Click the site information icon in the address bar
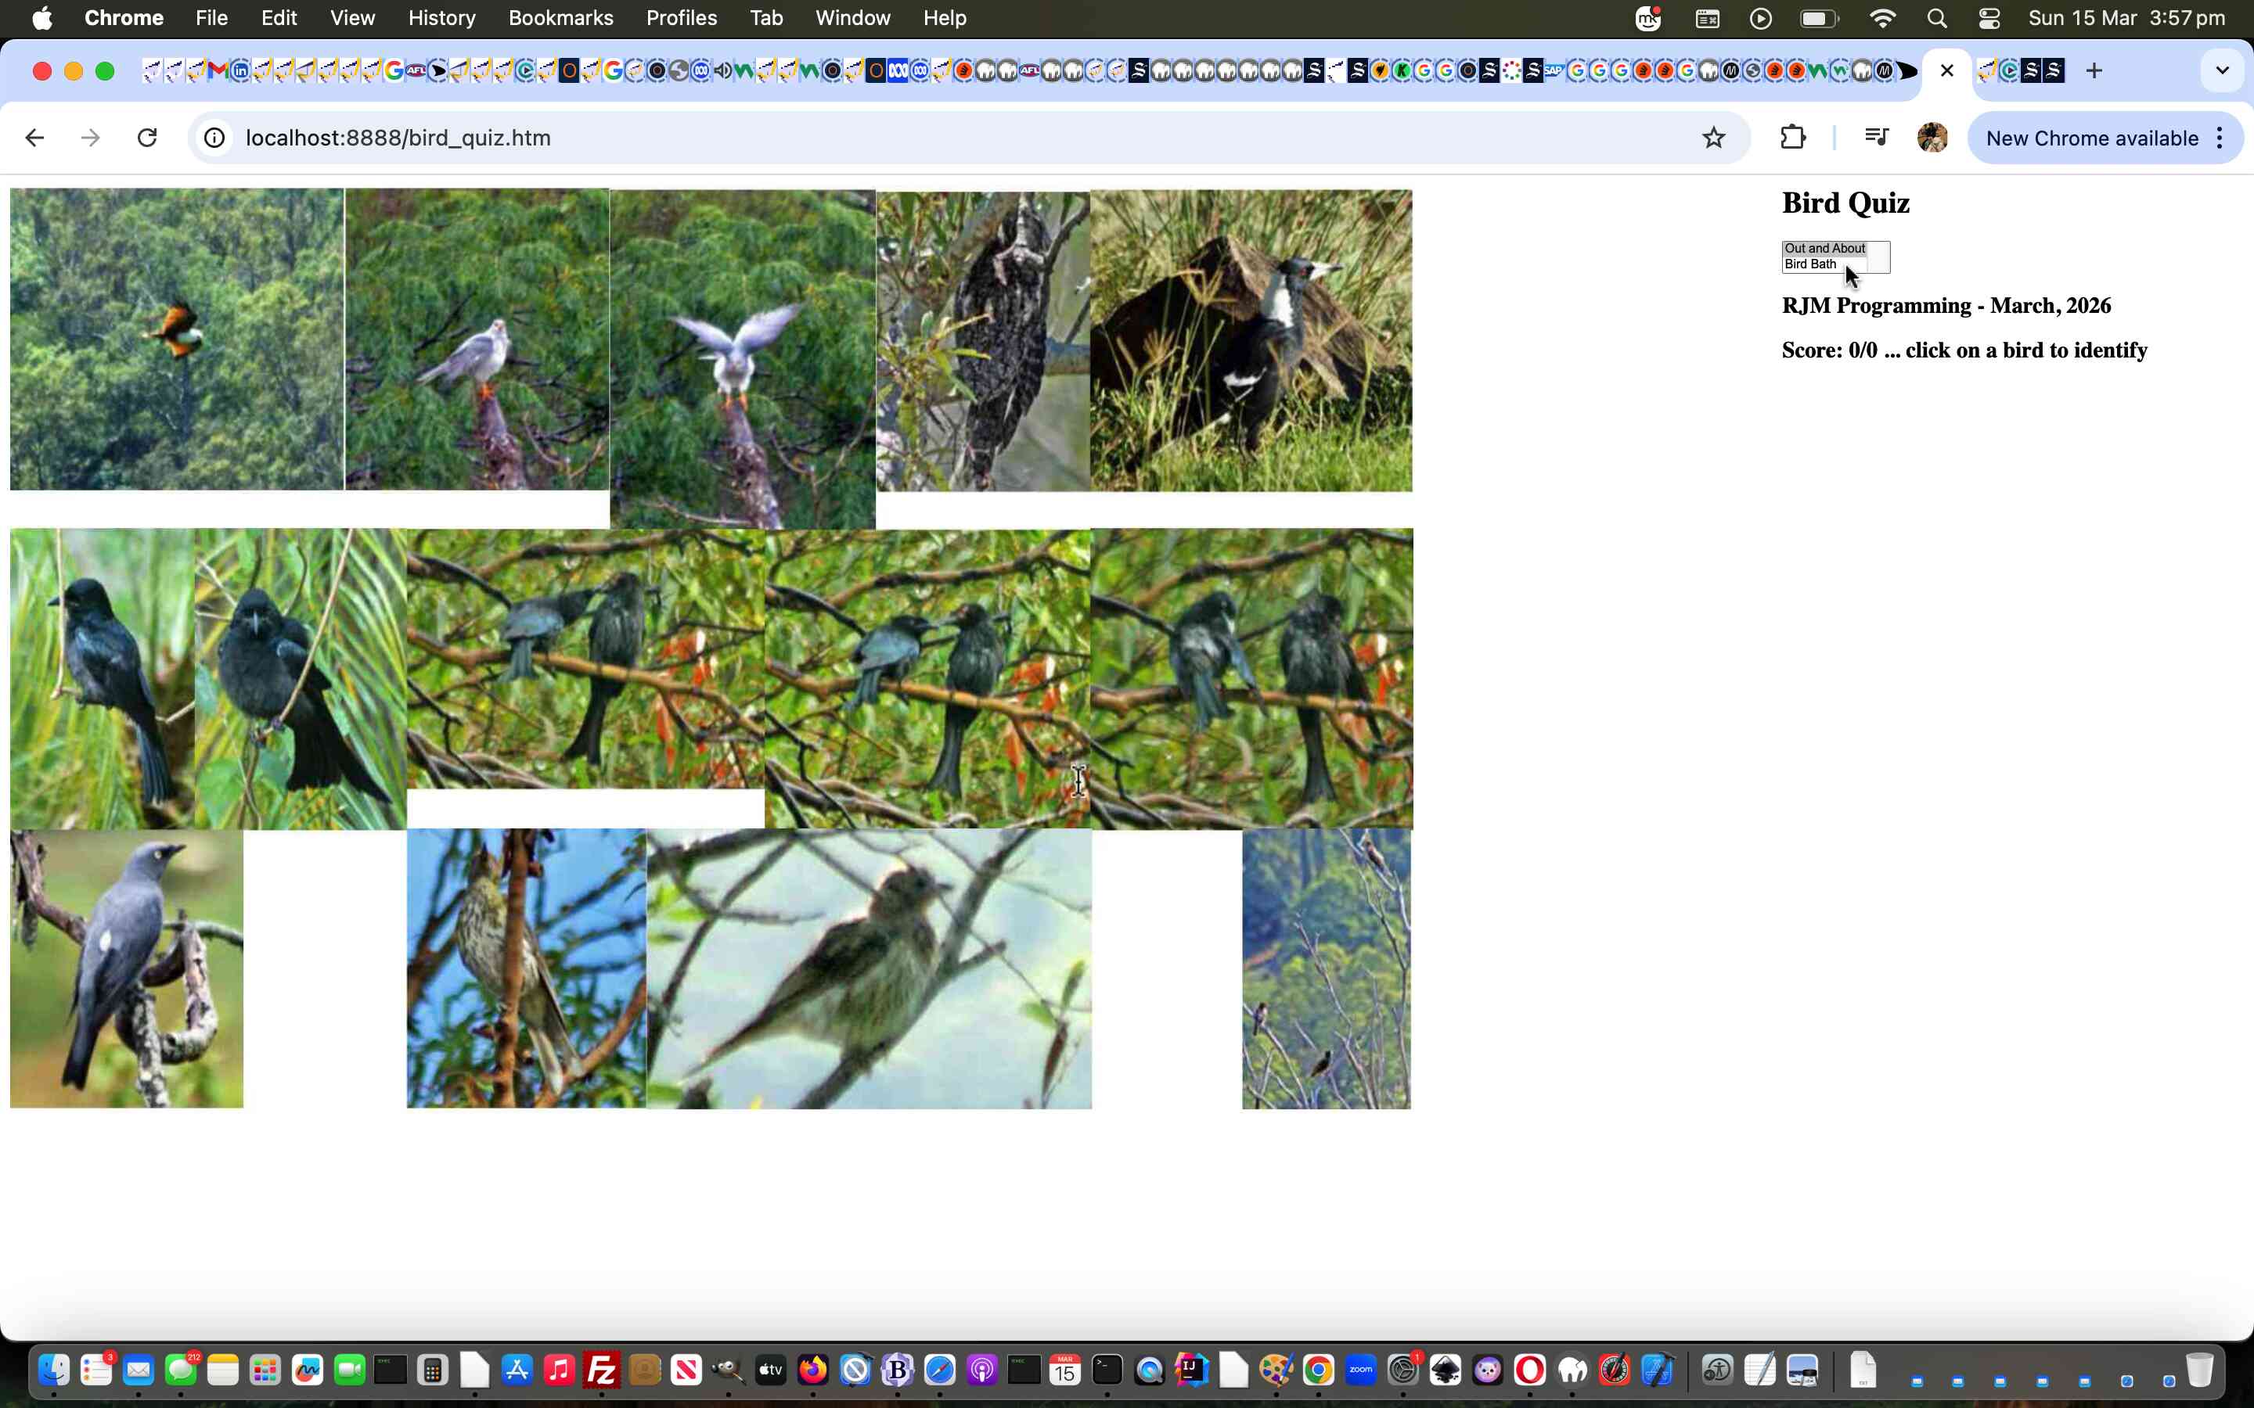The height and width of the screenshot is (1408, 2254). (214, 137)
